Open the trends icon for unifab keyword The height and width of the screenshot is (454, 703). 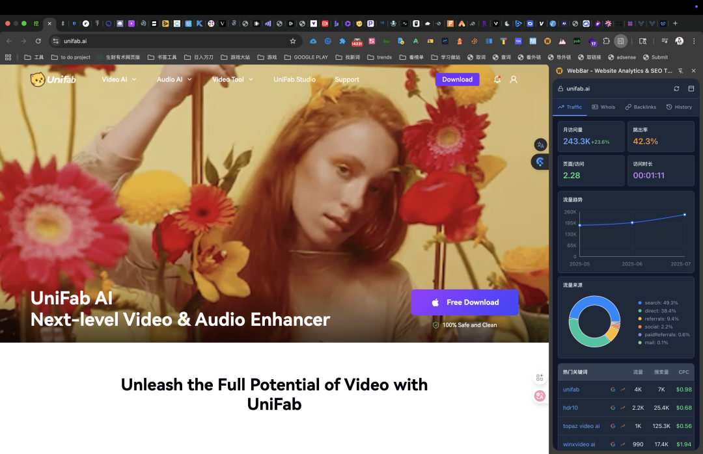pyautogui.click(x=623, y=390)
